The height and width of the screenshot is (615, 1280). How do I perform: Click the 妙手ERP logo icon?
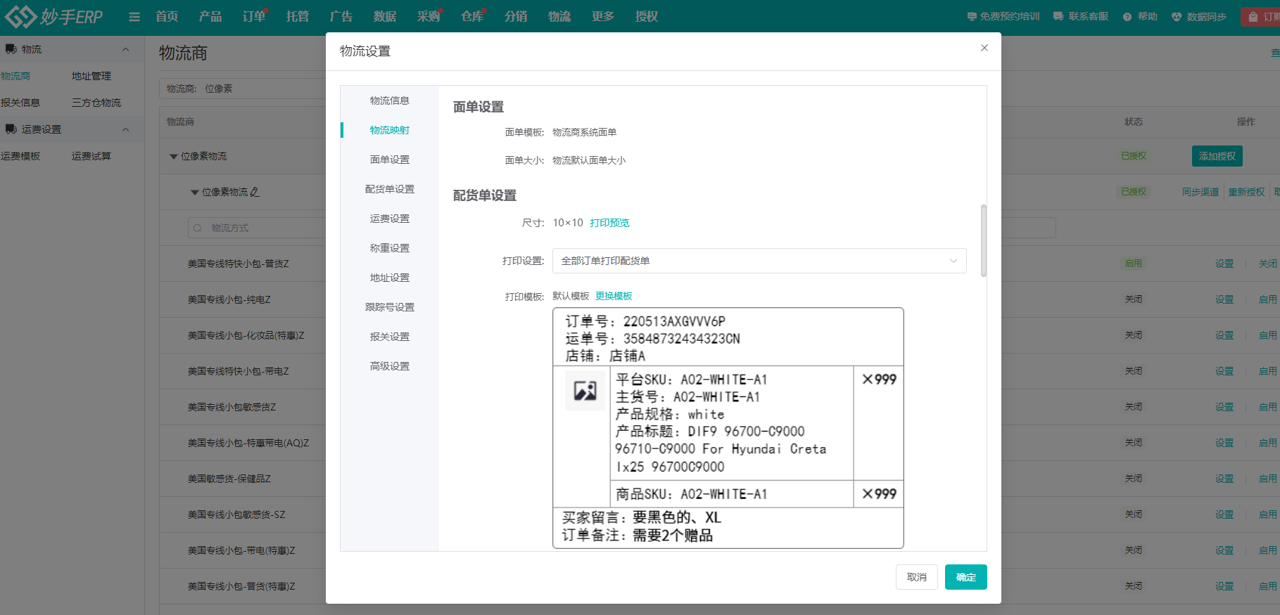[21, 16]
